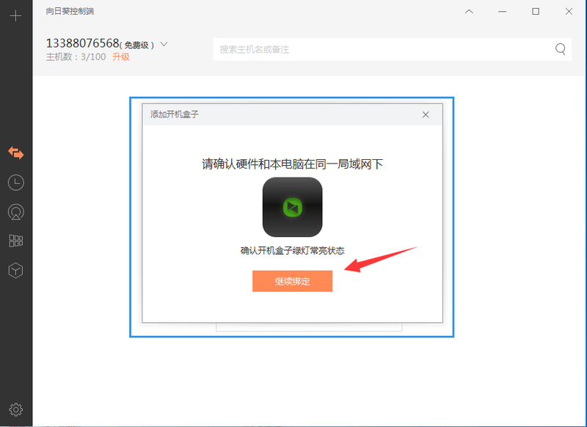The image size is (587, 427).
Task: Click the green boot box device image
Action: 292,207
